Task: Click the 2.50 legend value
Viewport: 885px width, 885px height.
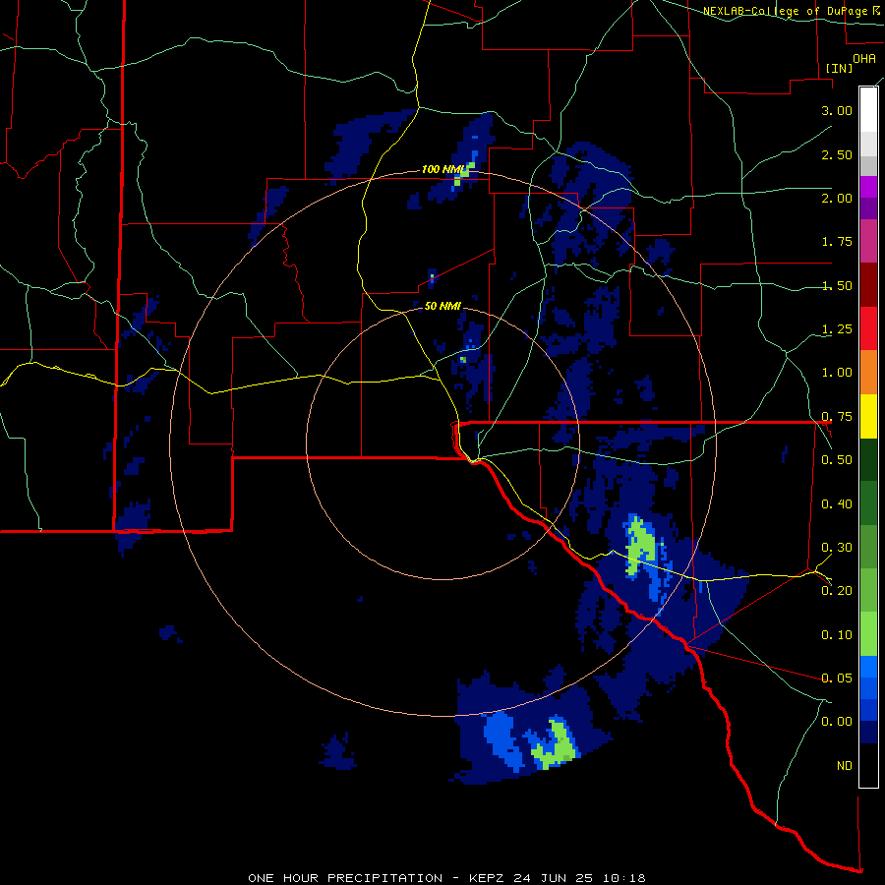Action: pyautogui.click(x=837, y=154)
